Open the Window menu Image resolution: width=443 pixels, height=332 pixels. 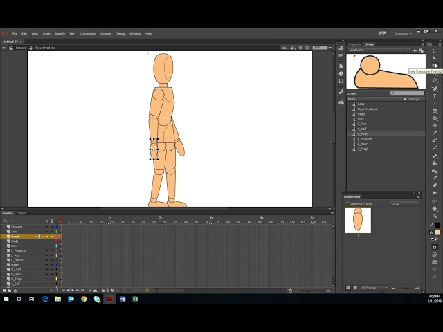click(x=135, y=33)
